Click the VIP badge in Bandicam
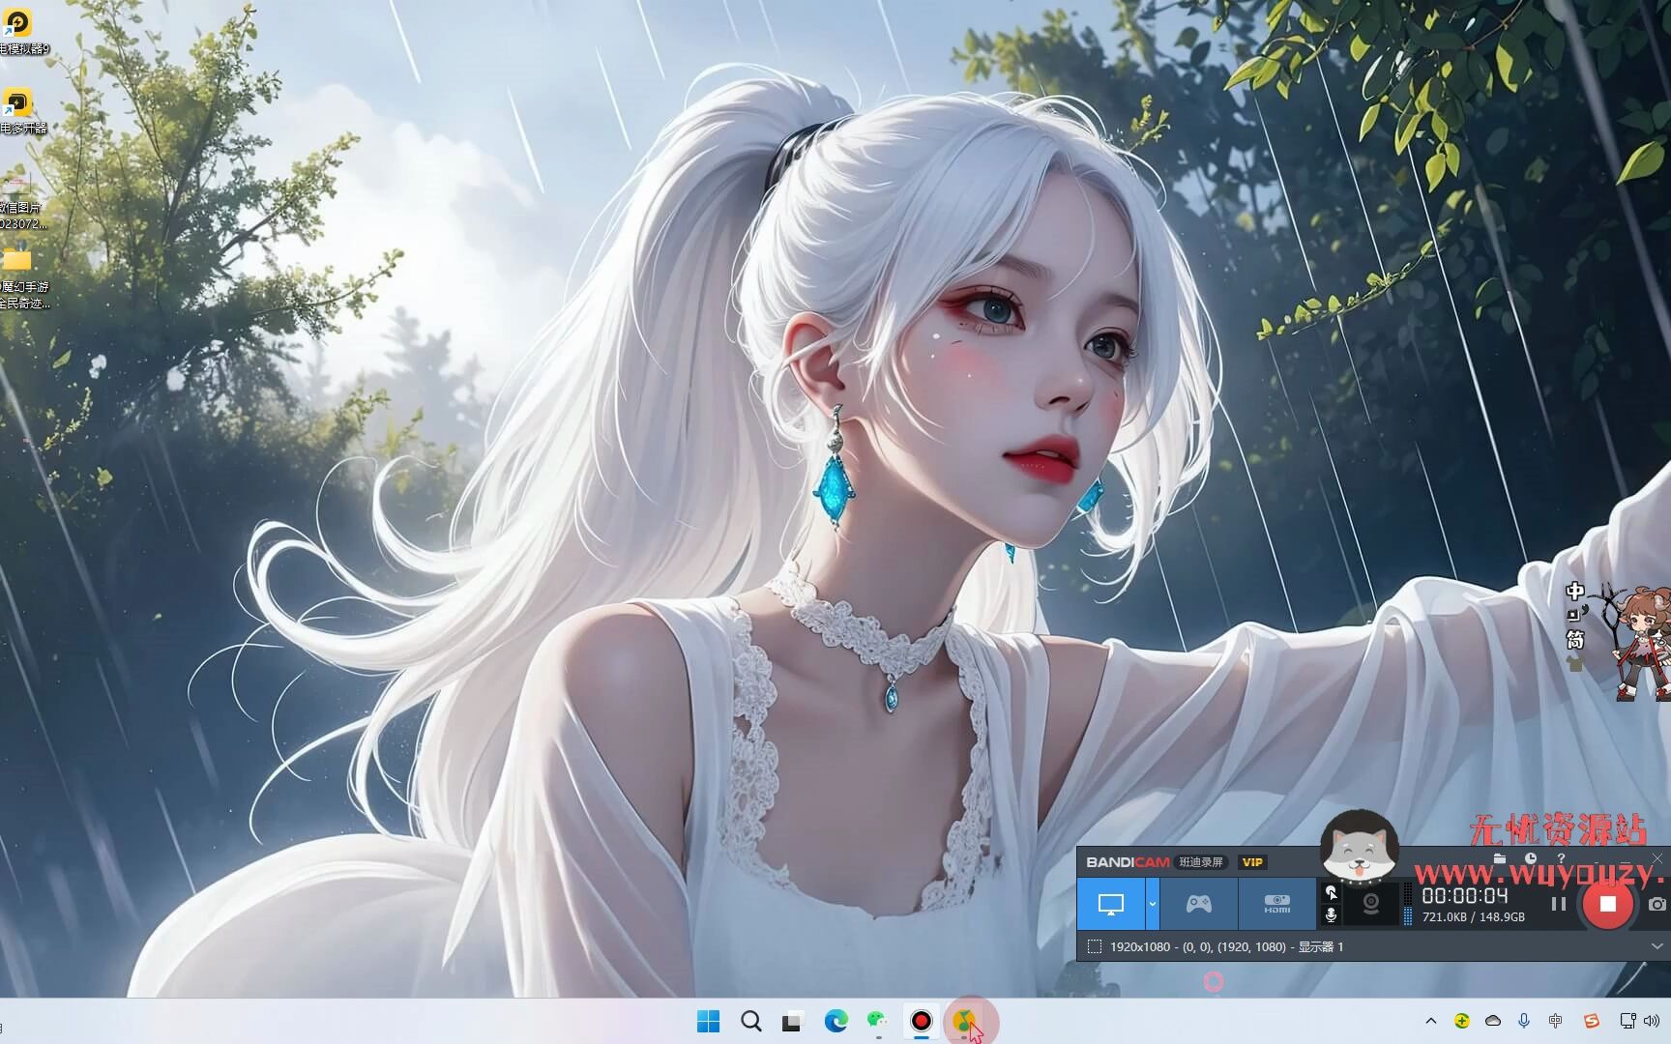Viewport: 1671px width, 1044px height. (1252, 862)
